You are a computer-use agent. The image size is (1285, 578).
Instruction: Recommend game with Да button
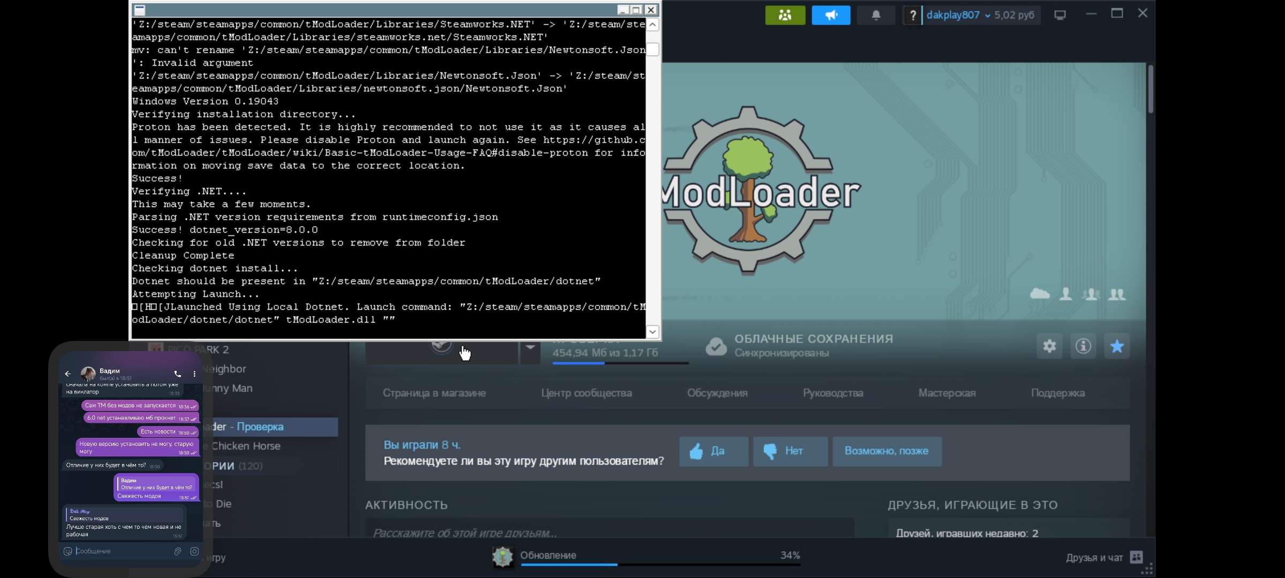tap(713, 451)
